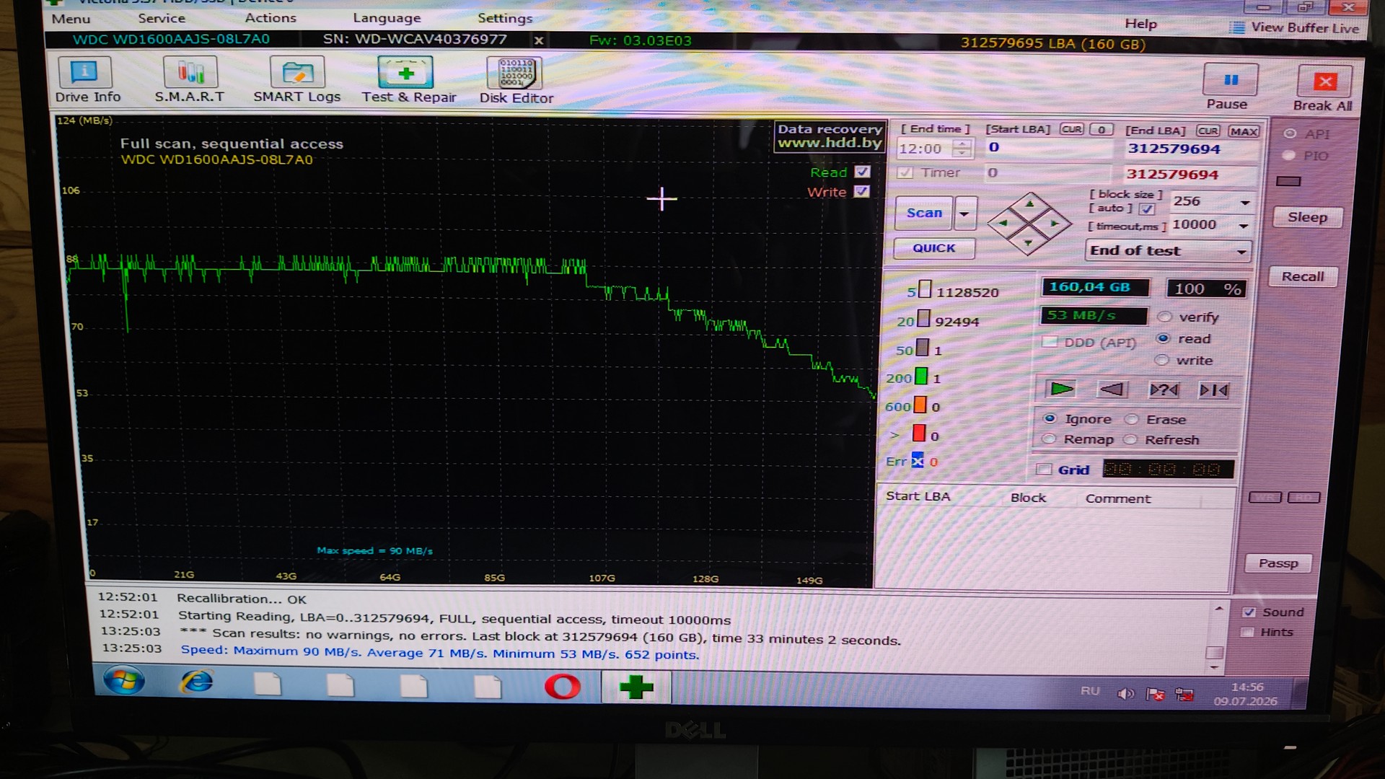This screenshot has height=779, width=1385.
Task: Open the Language menu
Action: [387, 18]
